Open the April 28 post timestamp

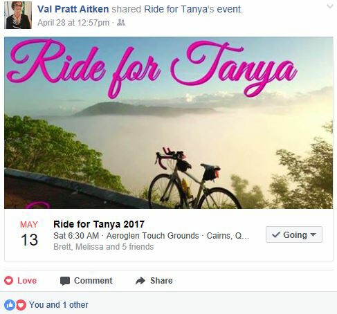click(73, 23)
